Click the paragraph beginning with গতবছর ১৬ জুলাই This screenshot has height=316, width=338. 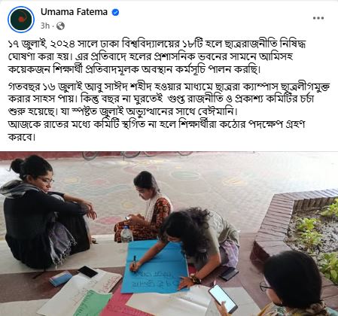click(169, 99)
